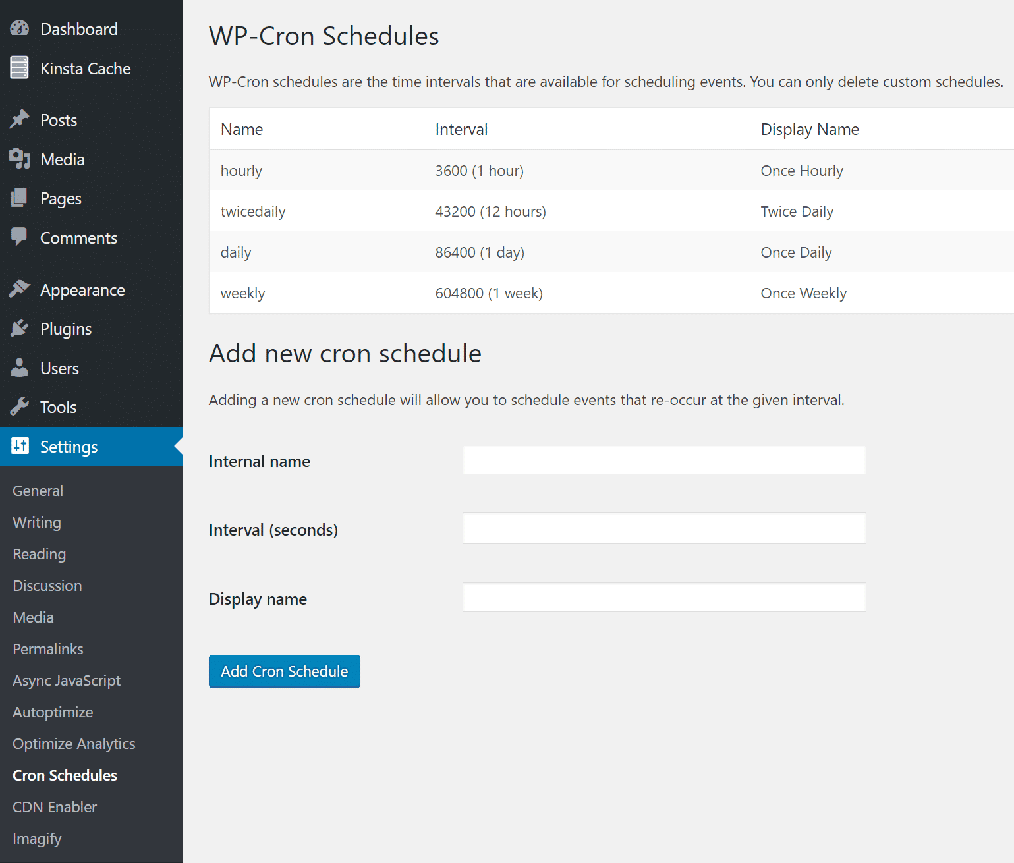Click the Internal name input field

663,460
